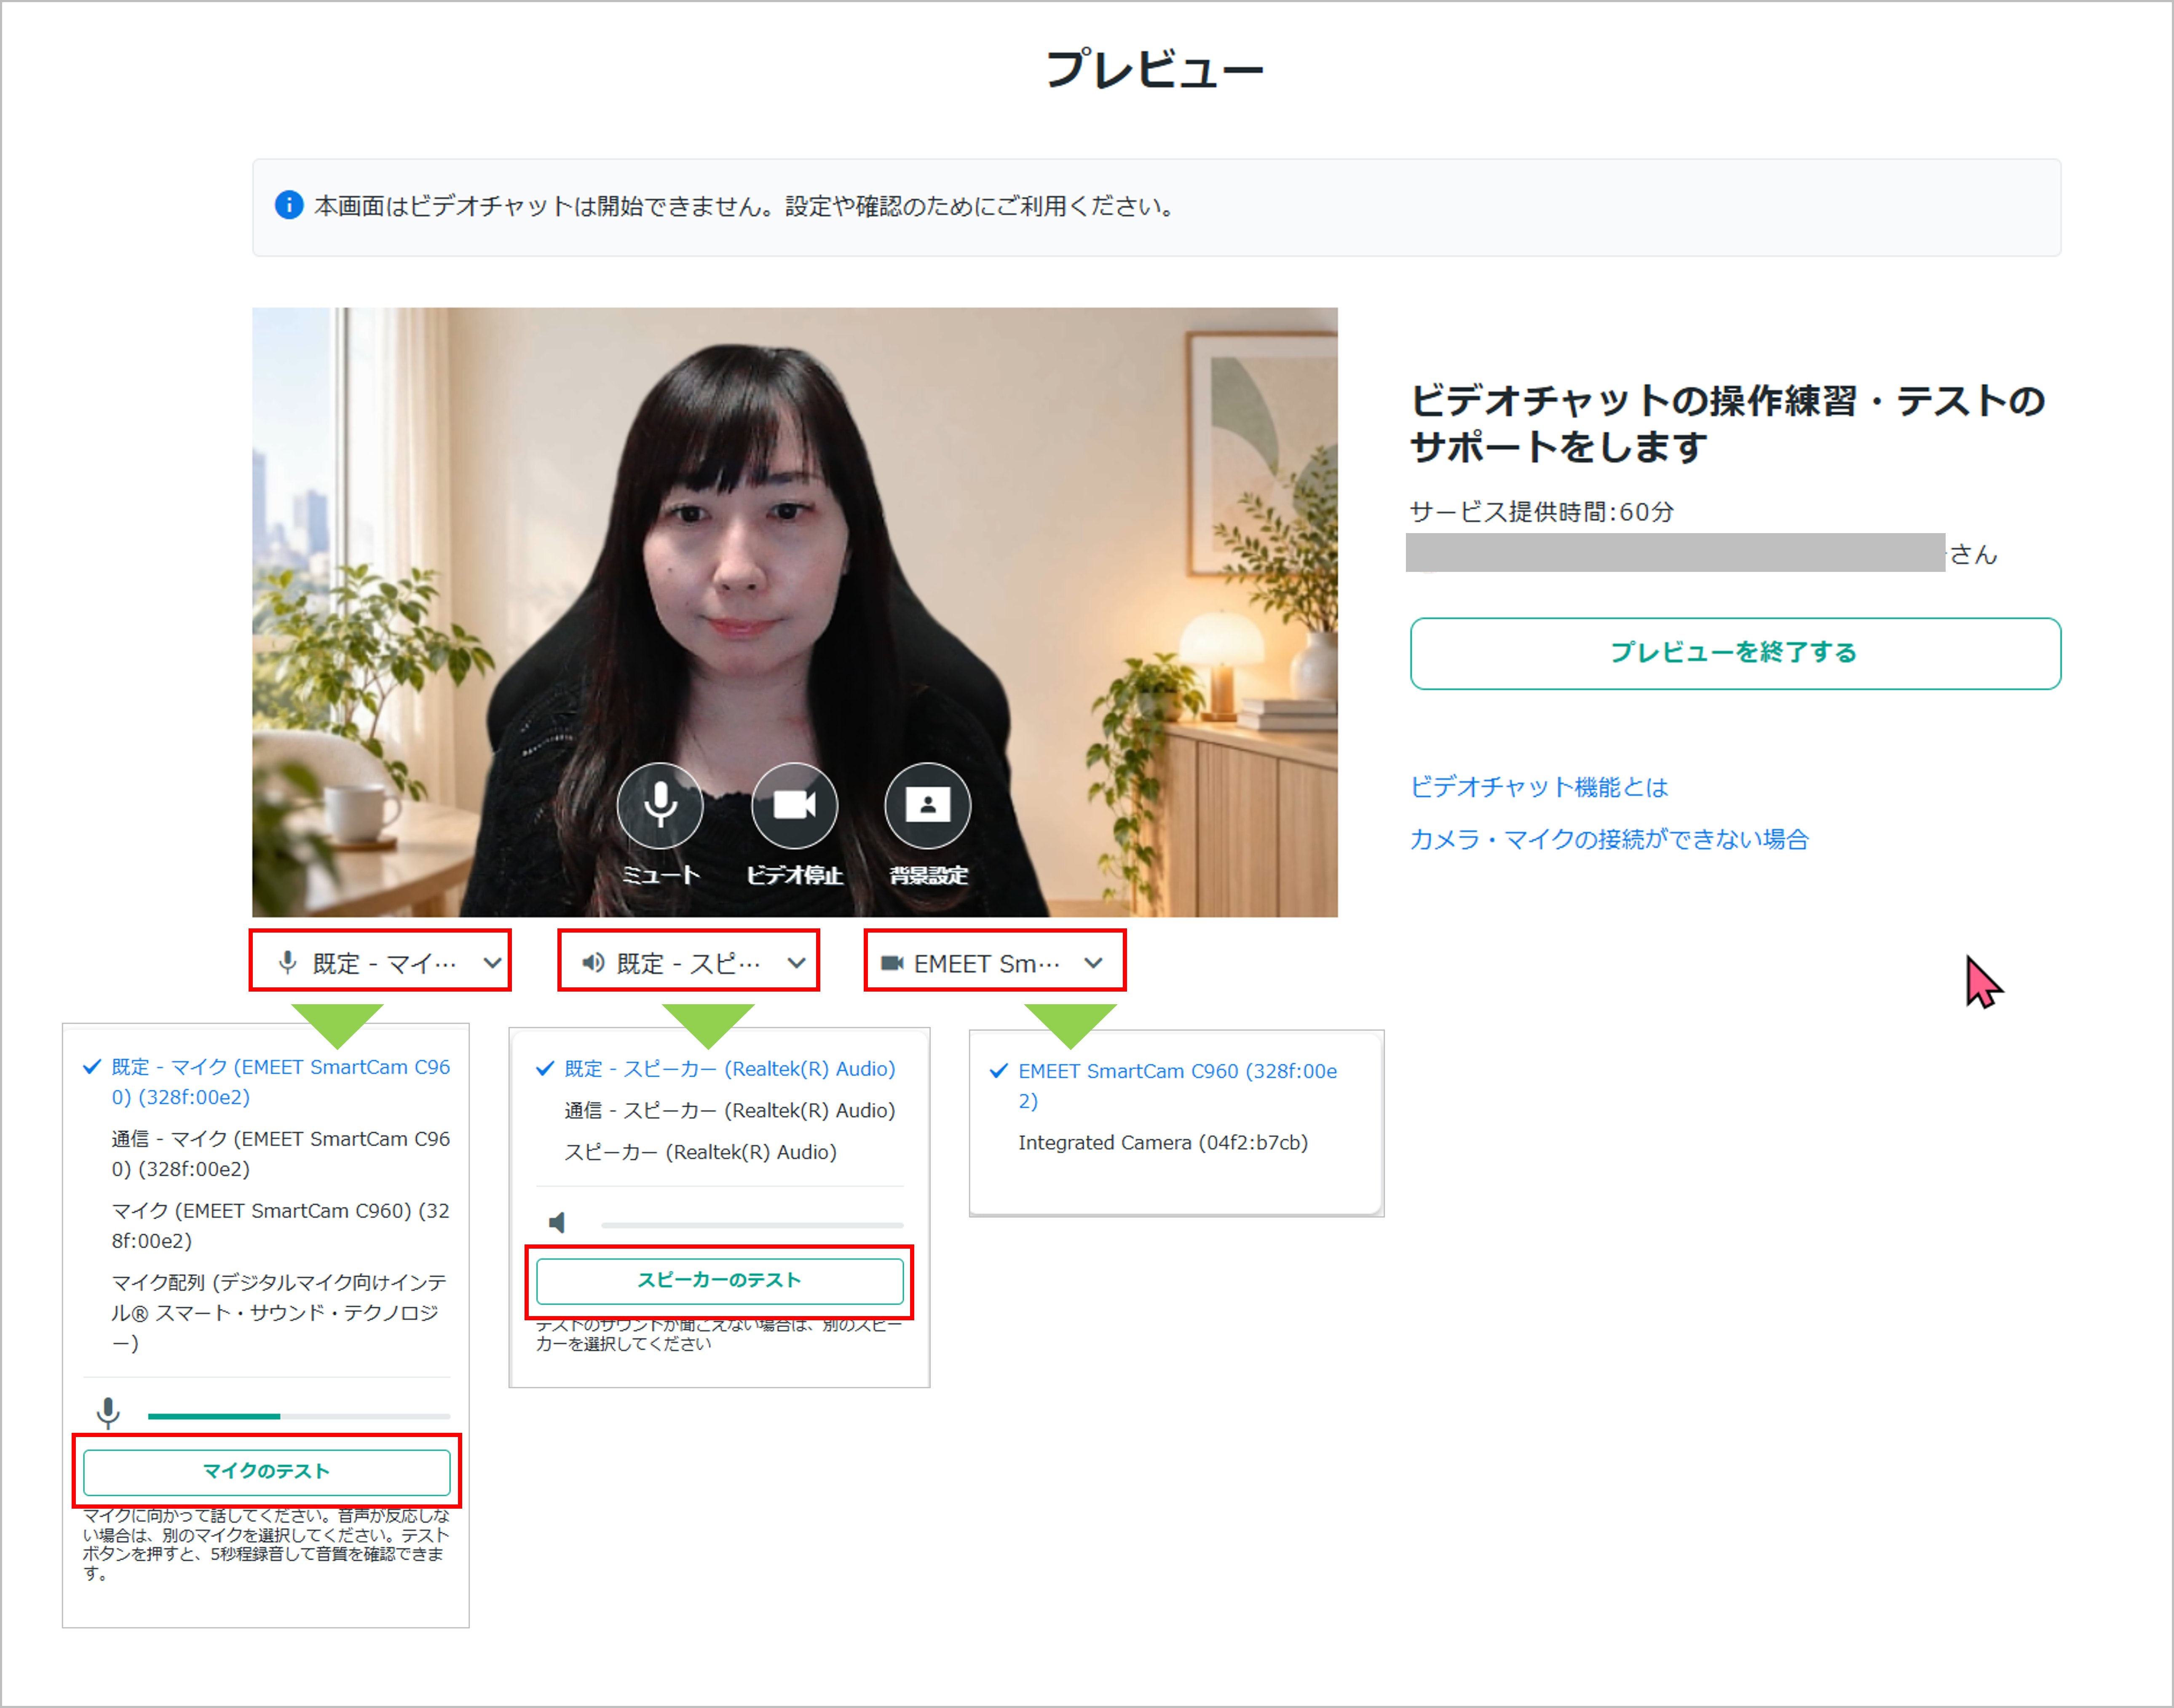2174x1708 pixels.
Task: Open the EMEET camera device dropdown
Action: coord(995,961)
